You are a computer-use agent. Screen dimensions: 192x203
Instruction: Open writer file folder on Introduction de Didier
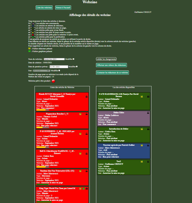pos(142,129)
